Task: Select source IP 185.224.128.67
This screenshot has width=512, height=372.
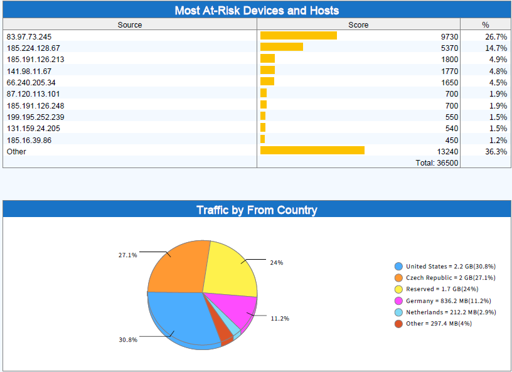Action: 33,48
